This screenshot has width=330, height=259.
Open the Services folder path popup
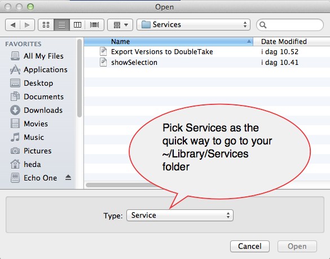coord(193,25)
